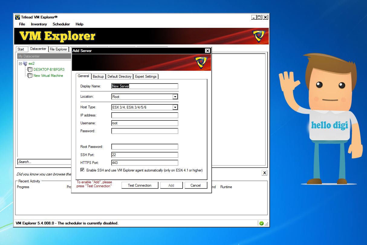Click the HTTPS Port field
367x245 pixels.
(145, 162)
